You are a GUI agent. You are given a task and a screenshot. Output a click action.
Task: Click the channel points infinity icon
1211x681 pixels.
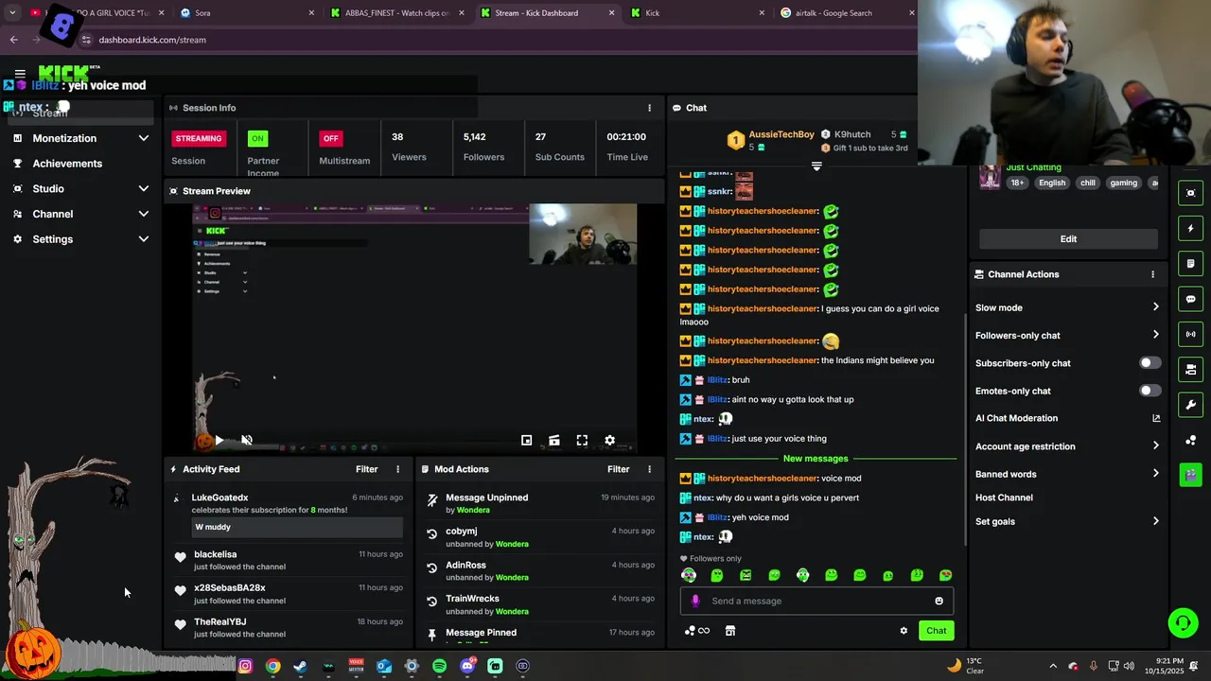697,631
